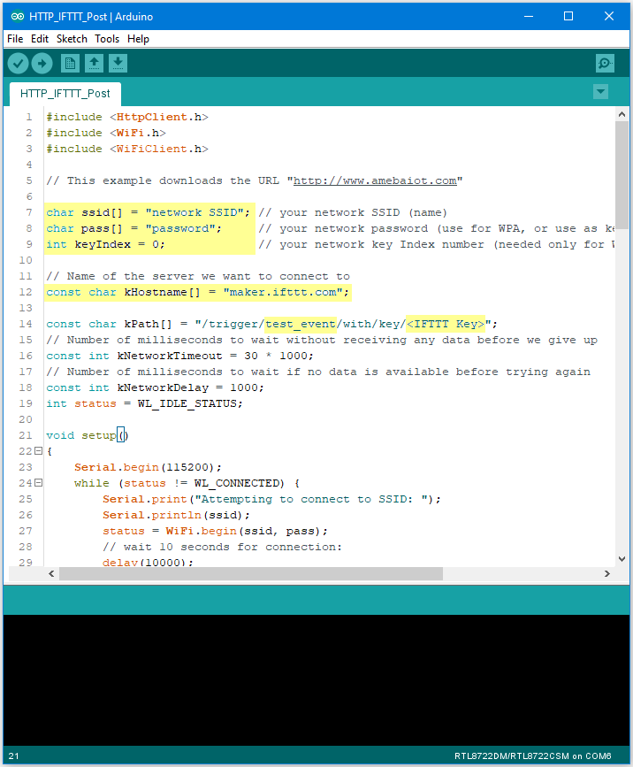Open the Serial Monitor magnifier icon

[x=605, y=64]
